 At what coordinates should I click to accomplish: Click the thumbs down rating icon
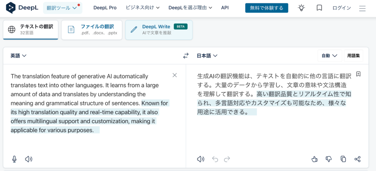coord(329,159)
